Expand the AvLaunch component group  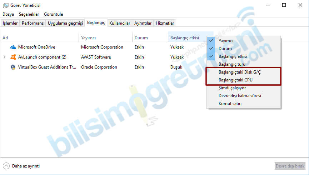point(4,57)
